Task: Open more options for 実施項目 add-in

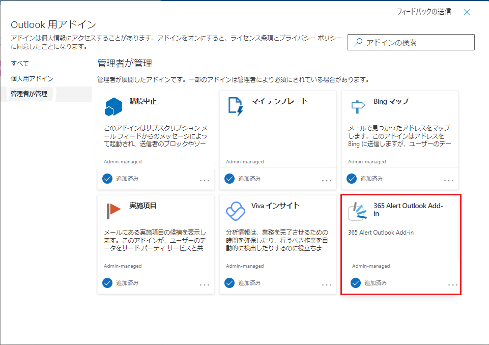Action: click(204, 285)
